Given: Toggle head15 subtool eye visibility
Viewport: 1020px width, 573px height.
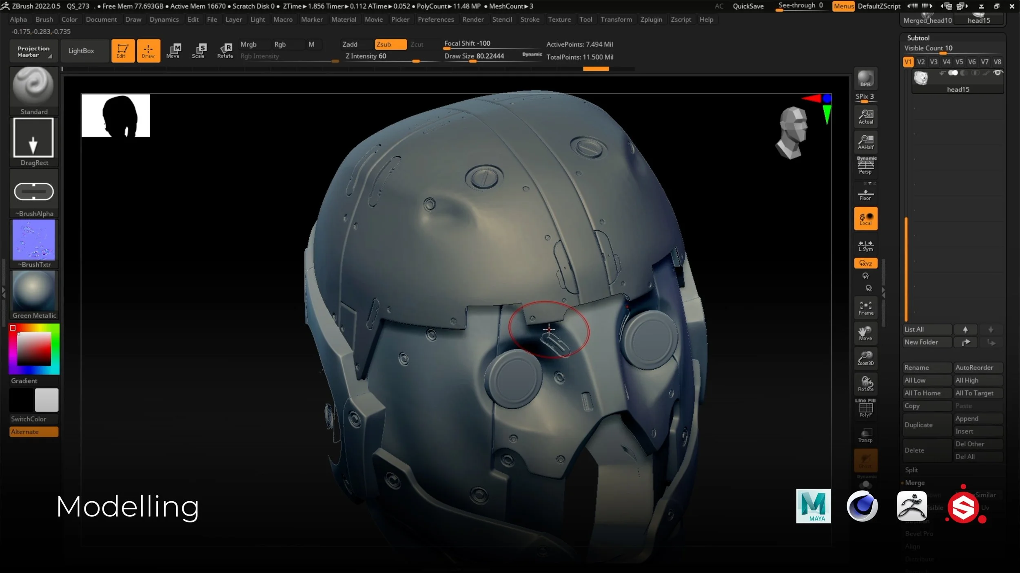Looking at the screenshot, I should click(998, 73).
